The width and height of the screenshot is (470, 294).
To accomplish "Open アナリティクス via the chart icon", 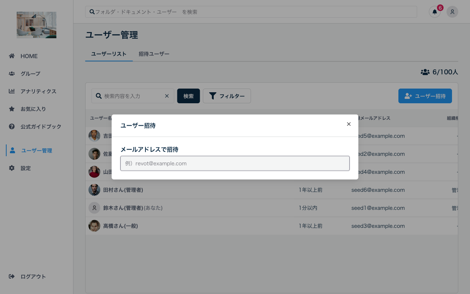I will 11,91.
